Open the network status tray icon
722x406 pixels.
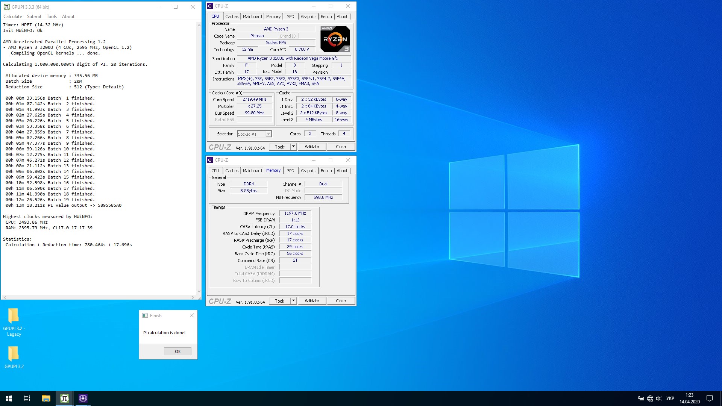(x=650, y=398)
